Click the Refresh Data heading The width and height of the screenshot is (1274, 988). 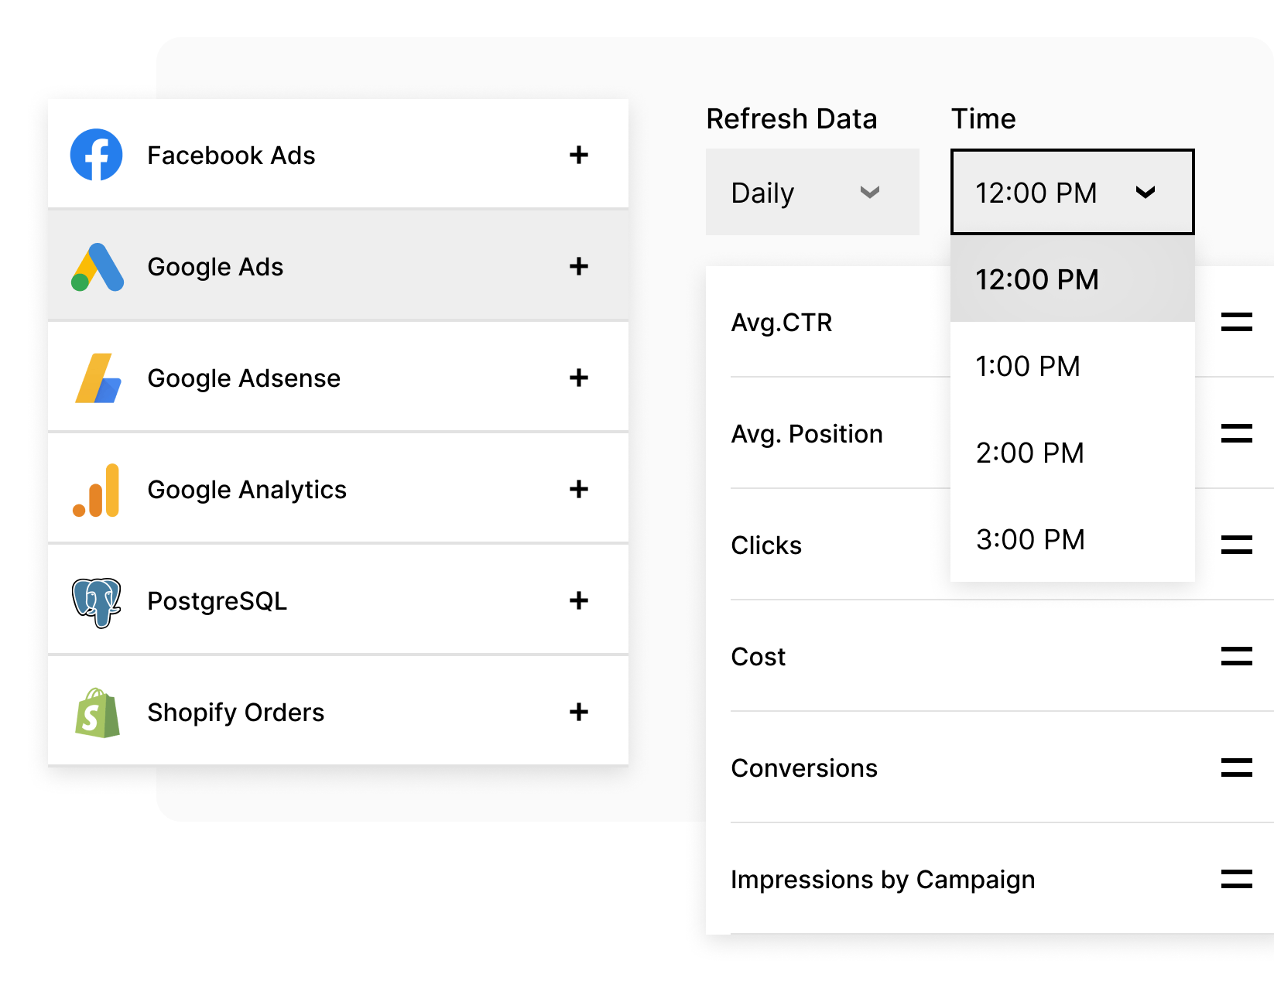point(792,119)
